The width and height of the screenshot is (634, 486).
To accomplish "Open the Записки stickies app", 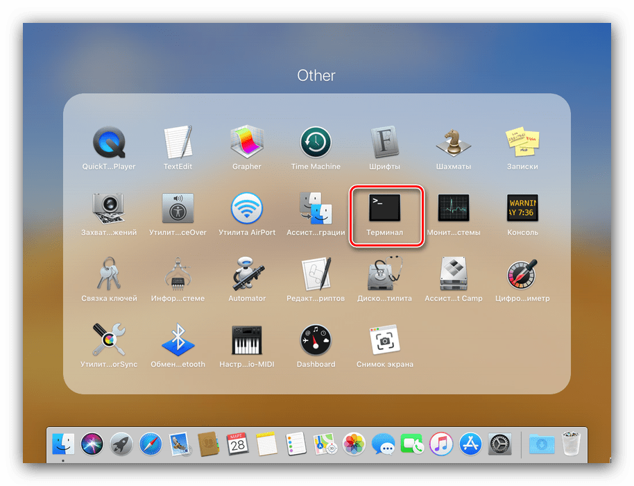I will [x=522, y=142].
